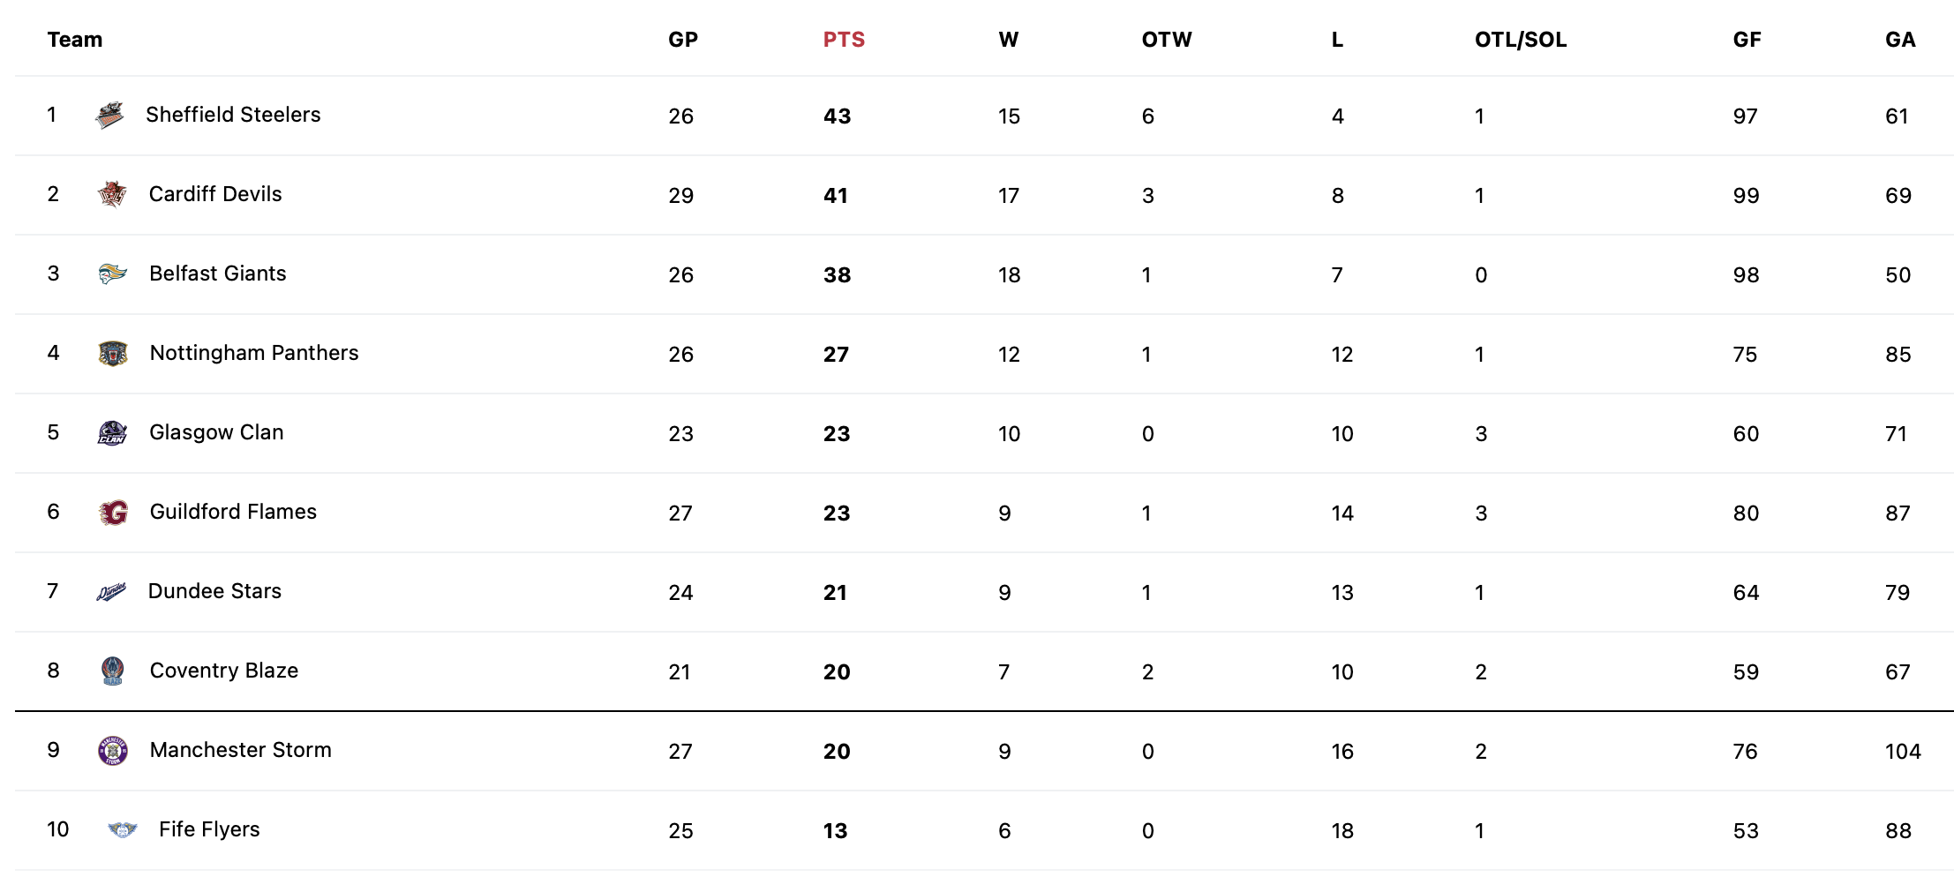Sort table by PTS column header
The image size is (1954, 877).
coord(844,40)
